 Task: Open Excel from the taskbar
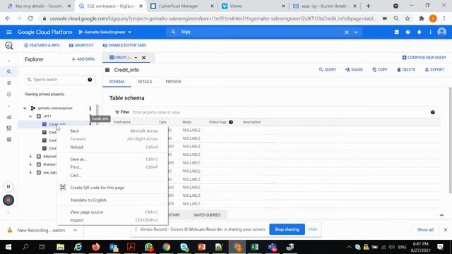tap(254, 247)
